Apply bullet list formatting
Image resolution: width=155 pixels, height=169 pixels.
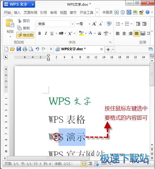point(118,24)
